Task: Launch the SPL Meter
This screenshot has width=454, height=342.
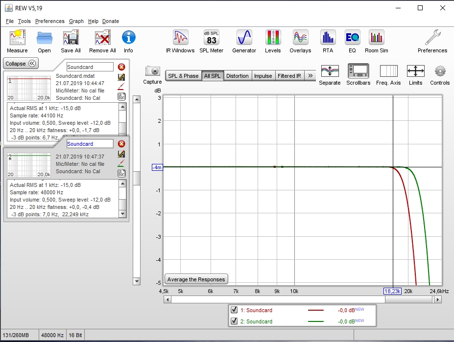Action: (212, 41)
